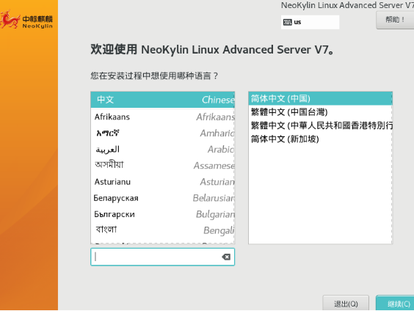Select Amharic in the language list
Screen dimensions: 414x311
pos(163,133)
